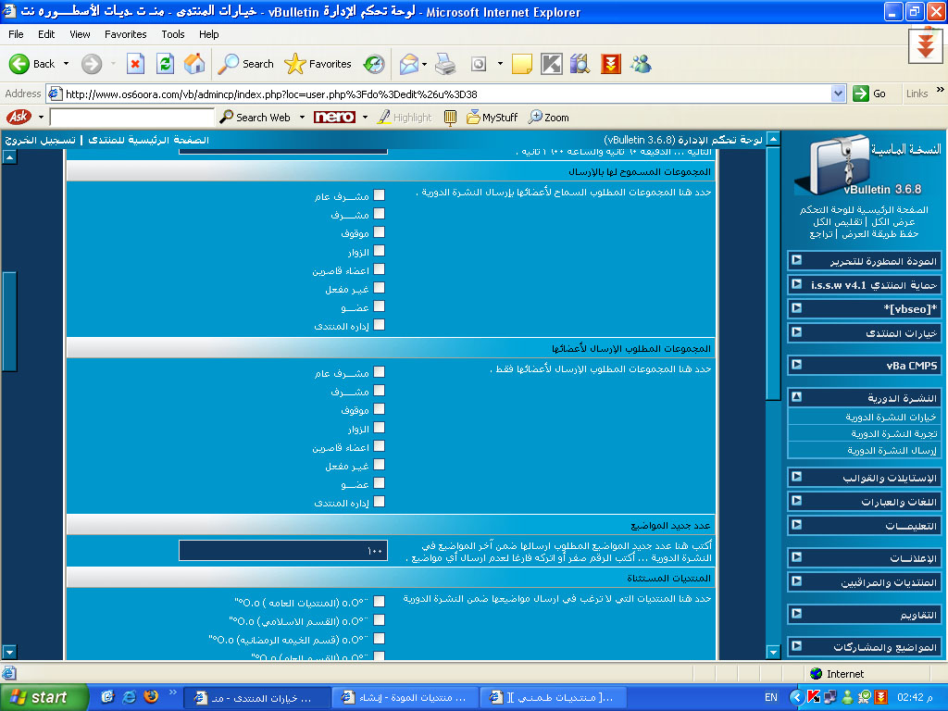The width and height of the screenshot is (948, 711).
Task: Open the History icon in toolbar
Action: [x=374, y=64]
